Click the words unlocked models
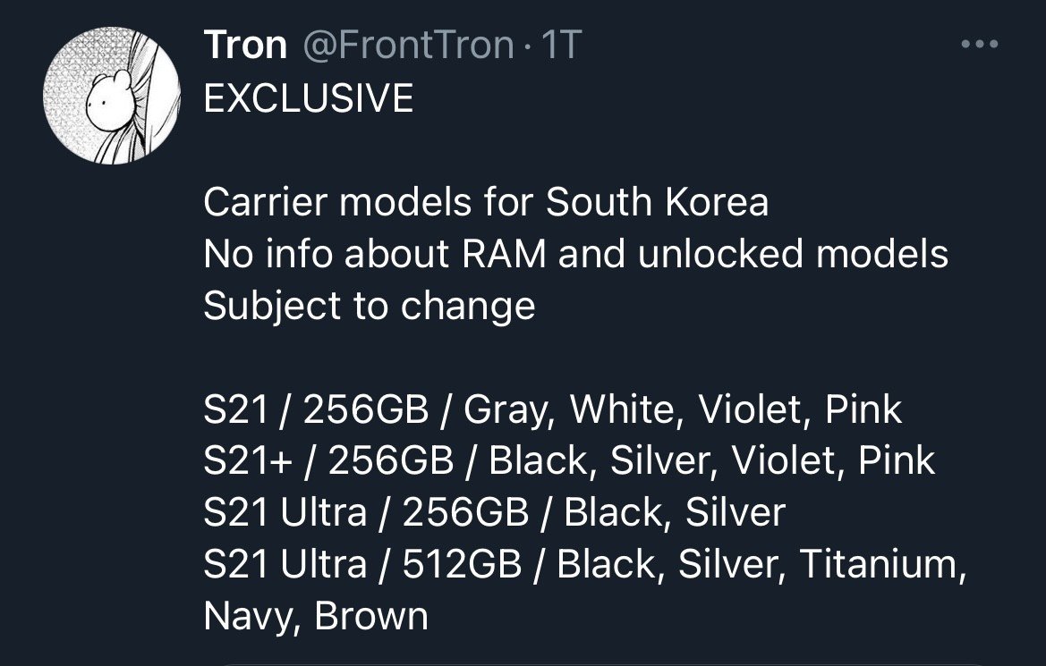Image resolution: width=1046 pixels, height=666 pixels. [793, 253]
